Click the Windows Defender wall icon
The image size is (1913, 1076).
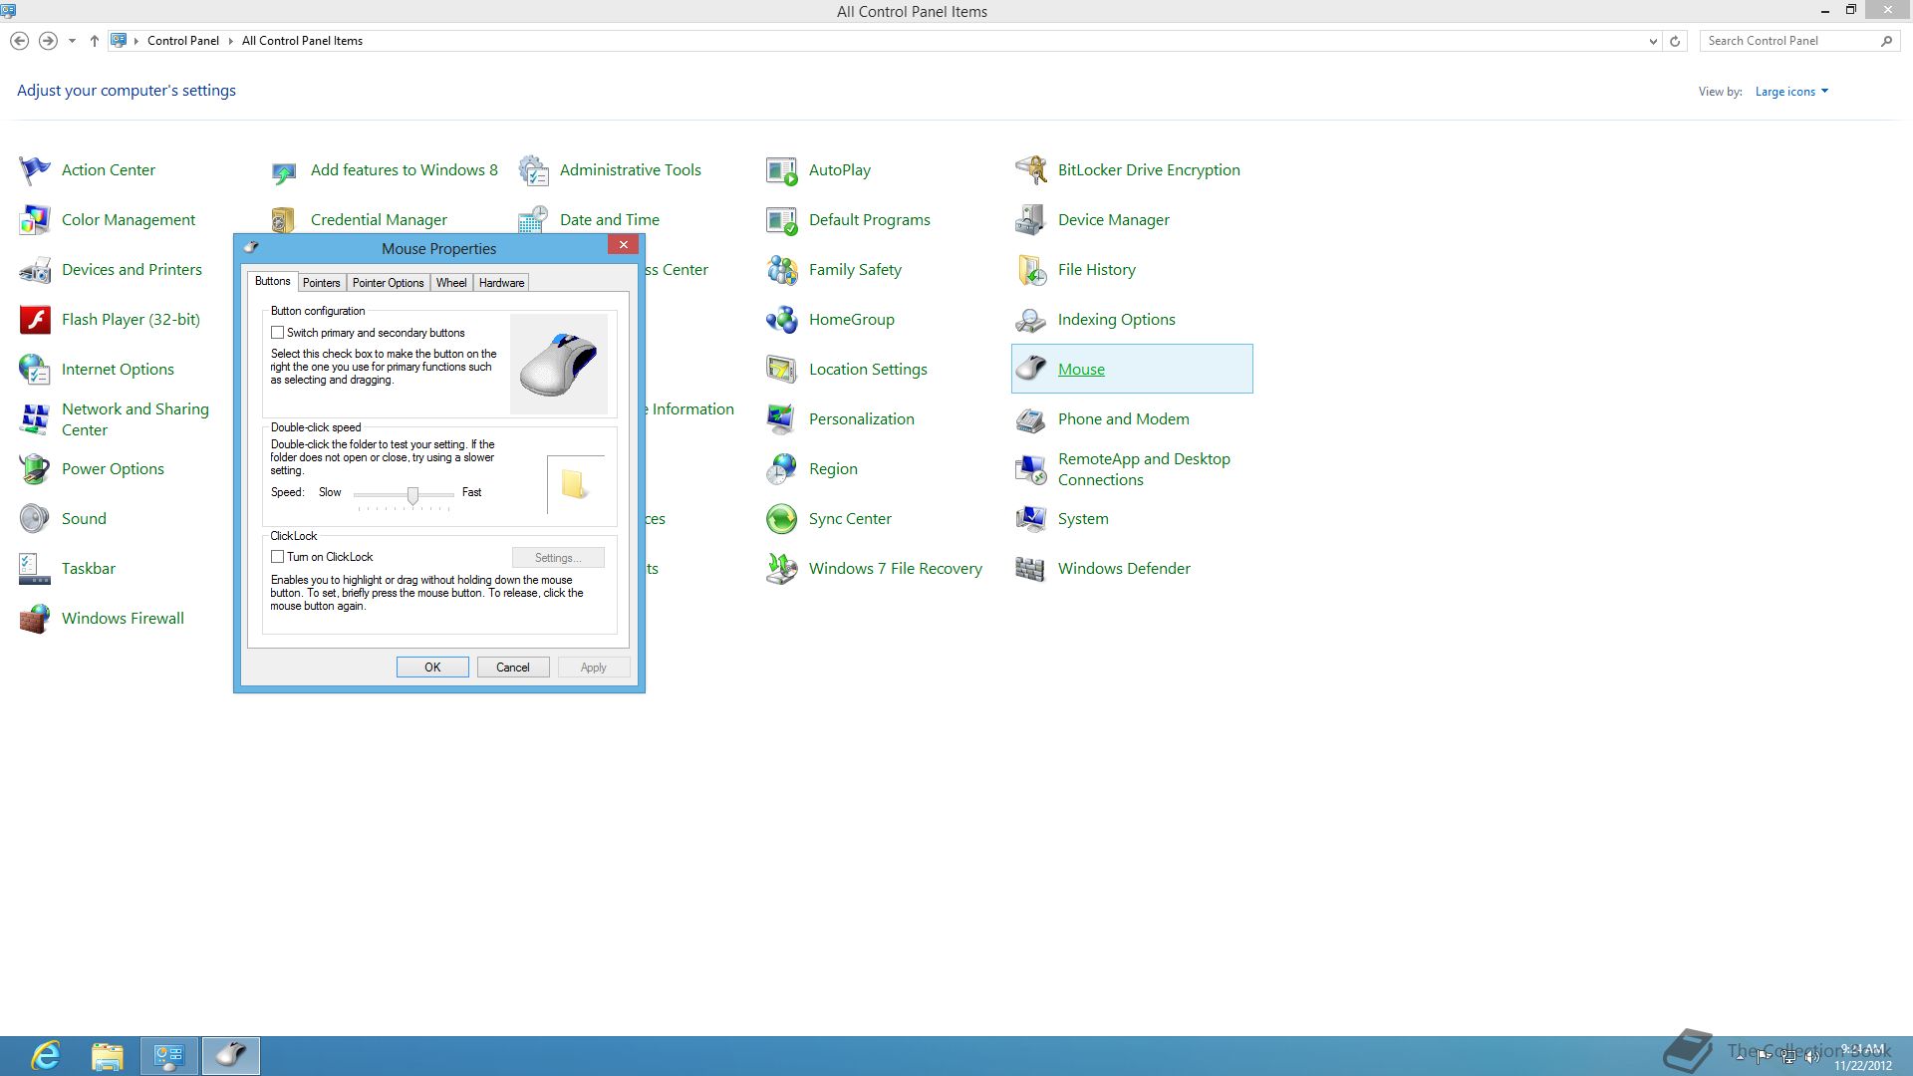[x=1031, y=569]
